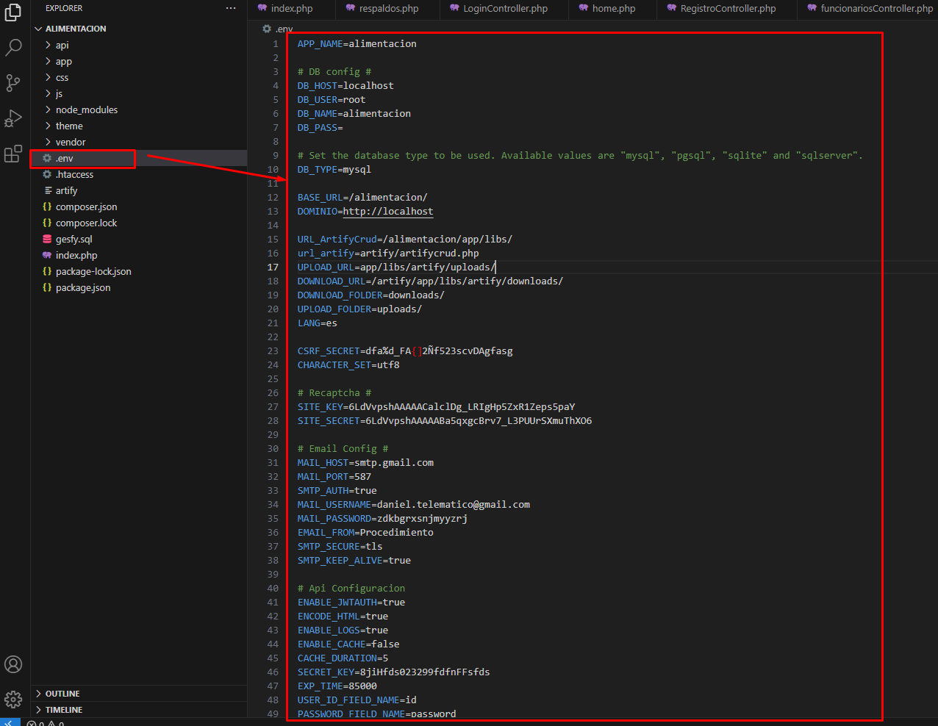
Task: Open the Run and Debug view
Action: click(x=12, y=118)
